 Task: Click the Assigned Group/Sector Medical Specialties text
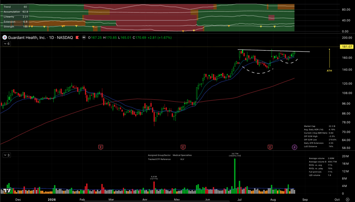coord(170,155)
